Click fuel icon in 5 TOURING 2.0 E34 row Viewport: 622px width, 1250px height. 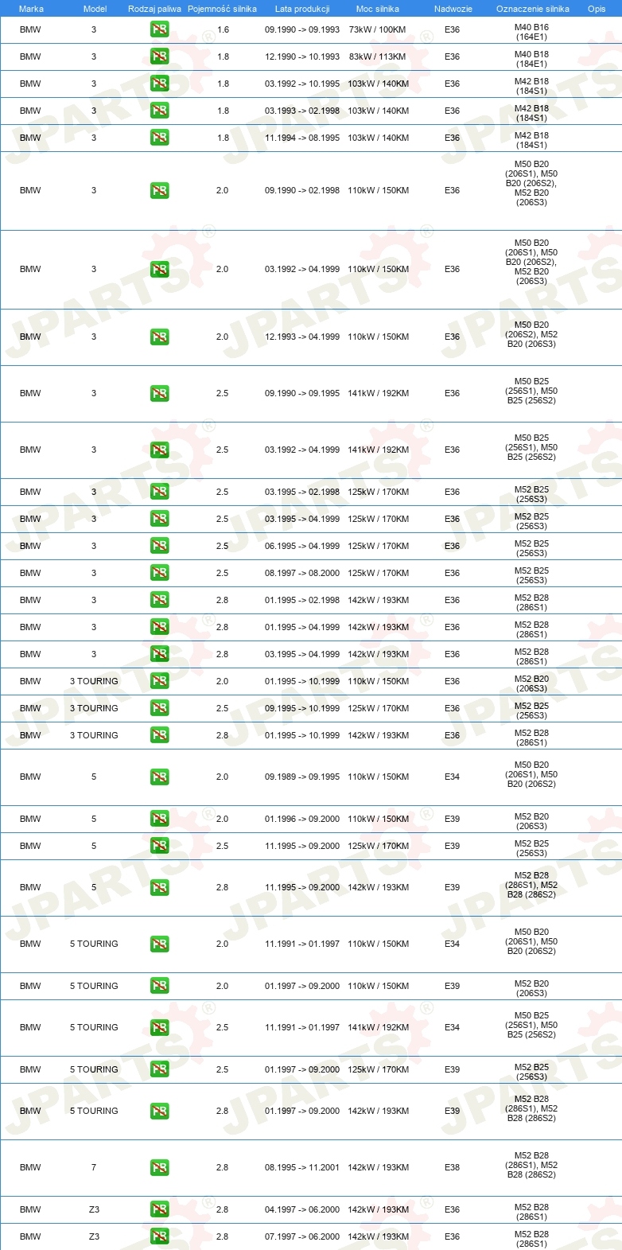coord(160,944)
